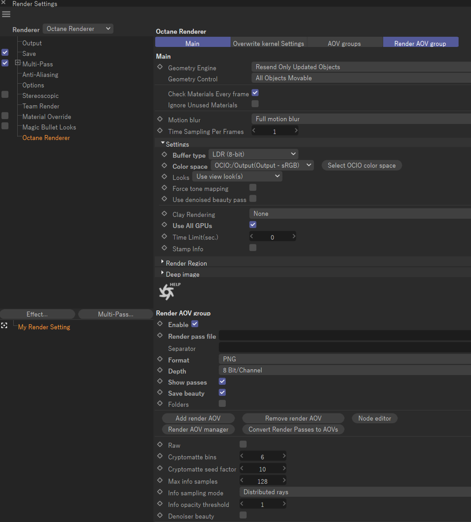Click keyframe diamond next to Cryptomatte bins
This screenshot has height=522, width=471.
(x=160, y=456)
